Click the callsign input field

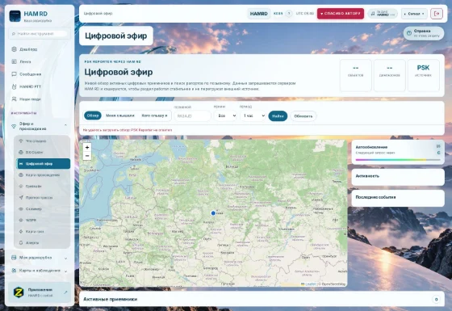[x=193, y=116]
